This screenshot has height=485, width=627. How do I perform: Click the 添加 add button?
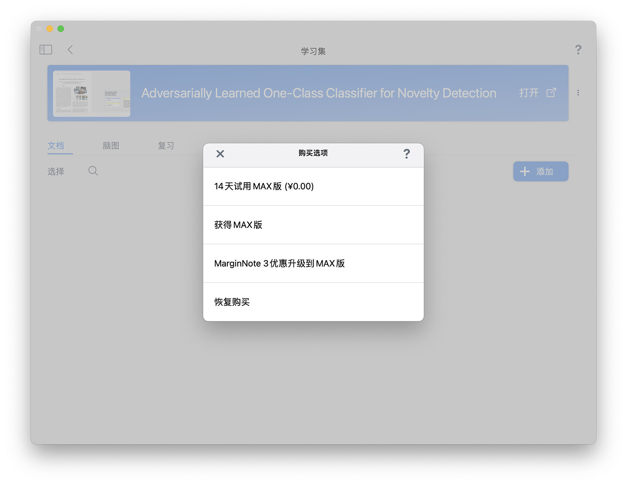tap(541, 171)
